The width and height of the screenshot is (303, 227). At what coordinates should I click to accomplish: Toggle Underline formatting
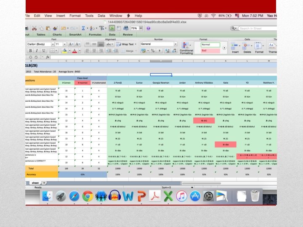(x=44, y=51)
